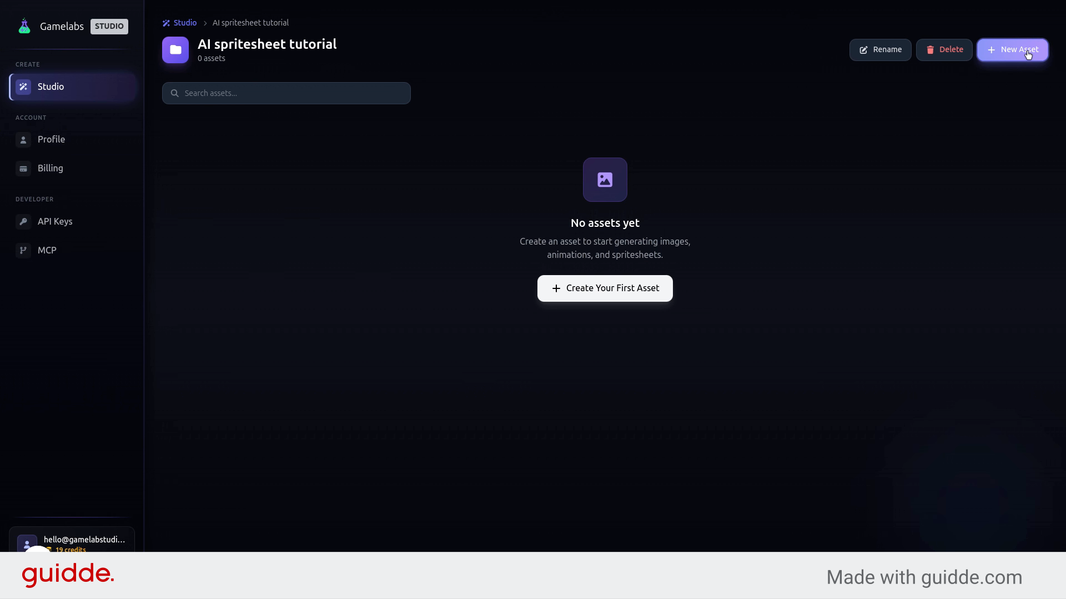Viewport: 1066px width, 599px height.
Task: Click the MCP branch icon
Action: pyautogui.click(x=23, y=251)
